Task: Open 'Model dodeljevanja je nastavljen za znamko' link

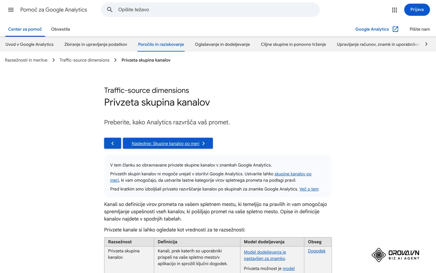Action: tap(265, 255)
